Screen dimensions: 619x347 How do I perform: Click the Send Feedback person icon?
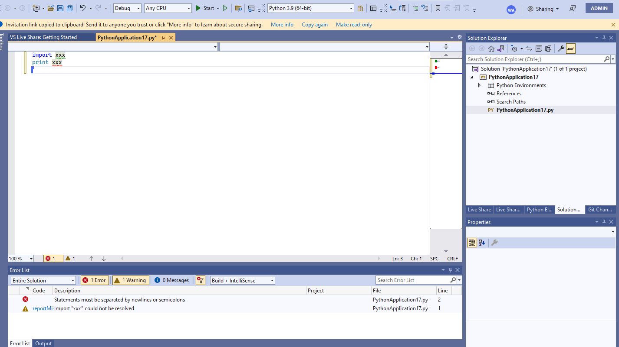(573, 9)
